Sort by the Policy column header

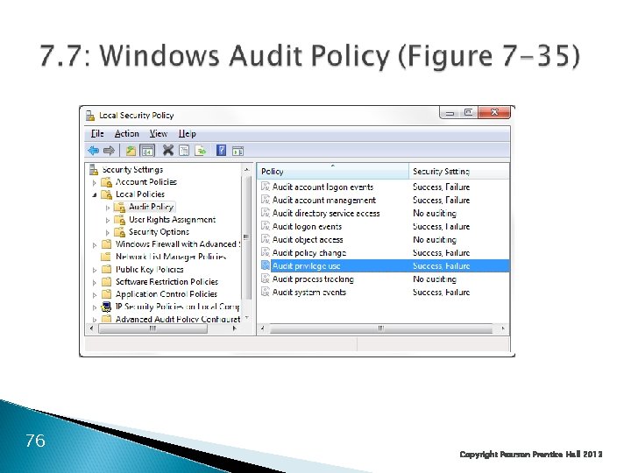click(333, 172)
